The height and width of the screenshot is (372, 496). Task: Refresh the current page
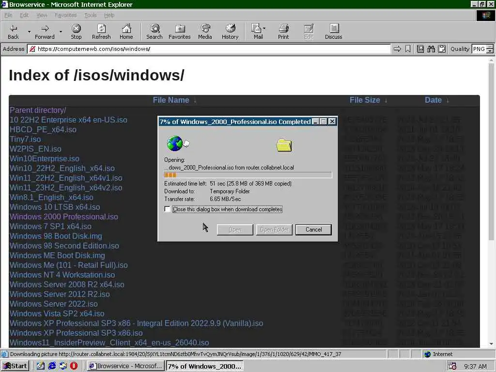tap(101, 31)
